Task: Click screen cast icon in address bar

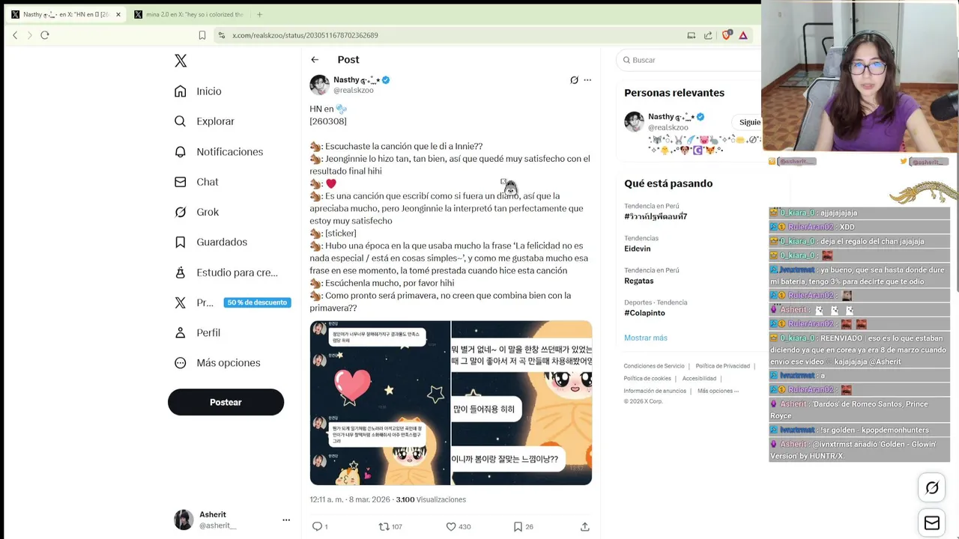Action: [692, 35]
